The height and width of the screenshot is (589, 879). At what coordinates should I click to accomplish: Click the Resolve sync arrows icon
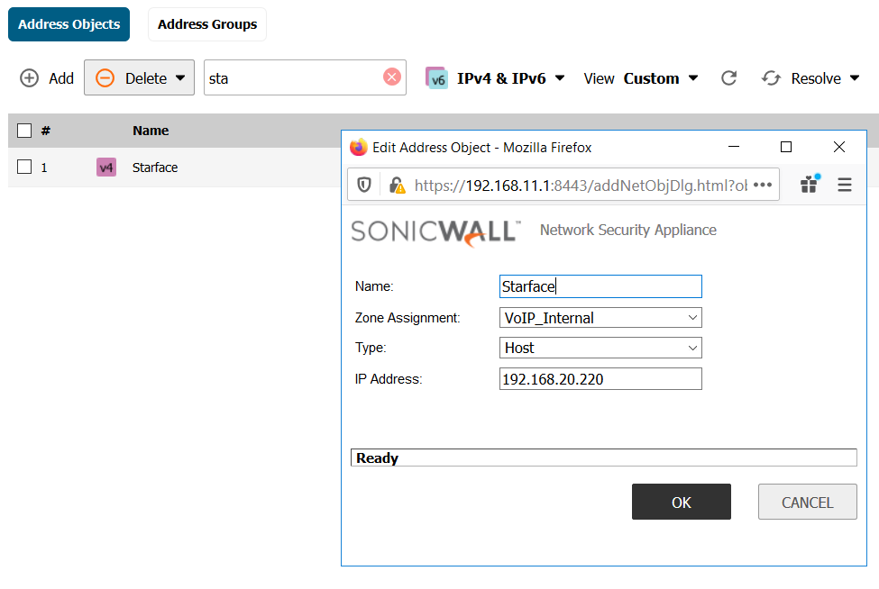point(772,77)
